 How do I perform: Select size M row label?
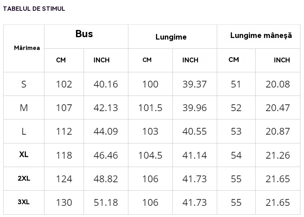[24, 108]
